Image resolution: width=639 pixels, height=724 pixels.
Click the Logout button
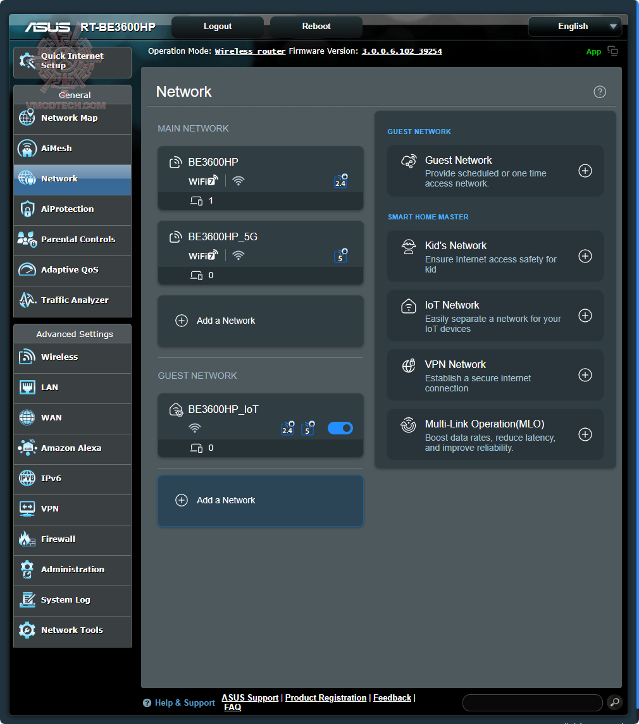[x=218, y=27]
